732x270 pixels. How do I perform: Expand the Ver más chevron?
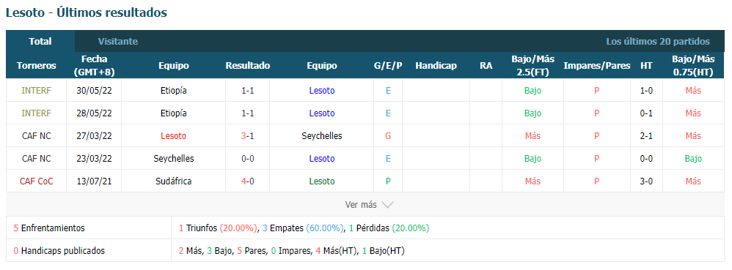click(x=387, y=205)
